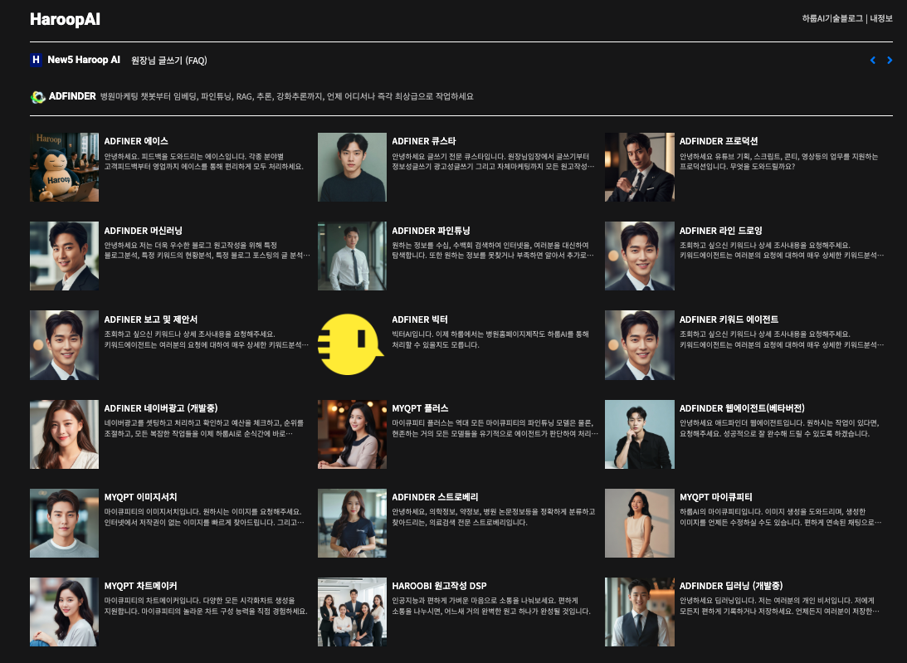Click ADFINDER 파인튜닝 standing man thumbnail
907x663 pixels.
click(352, 256)
